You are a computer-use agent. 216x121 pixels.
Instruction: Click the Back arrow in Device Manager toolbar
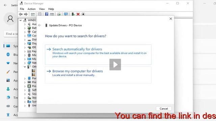(21, 14)
